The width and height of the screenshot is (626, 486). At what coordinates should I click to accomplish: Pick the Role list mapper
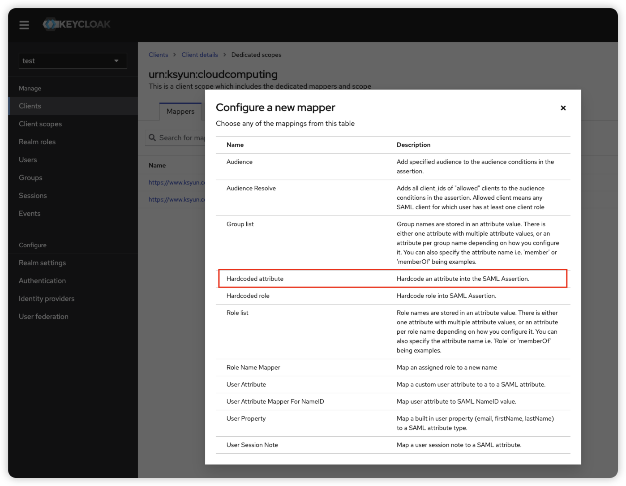(x=237, y=313)
